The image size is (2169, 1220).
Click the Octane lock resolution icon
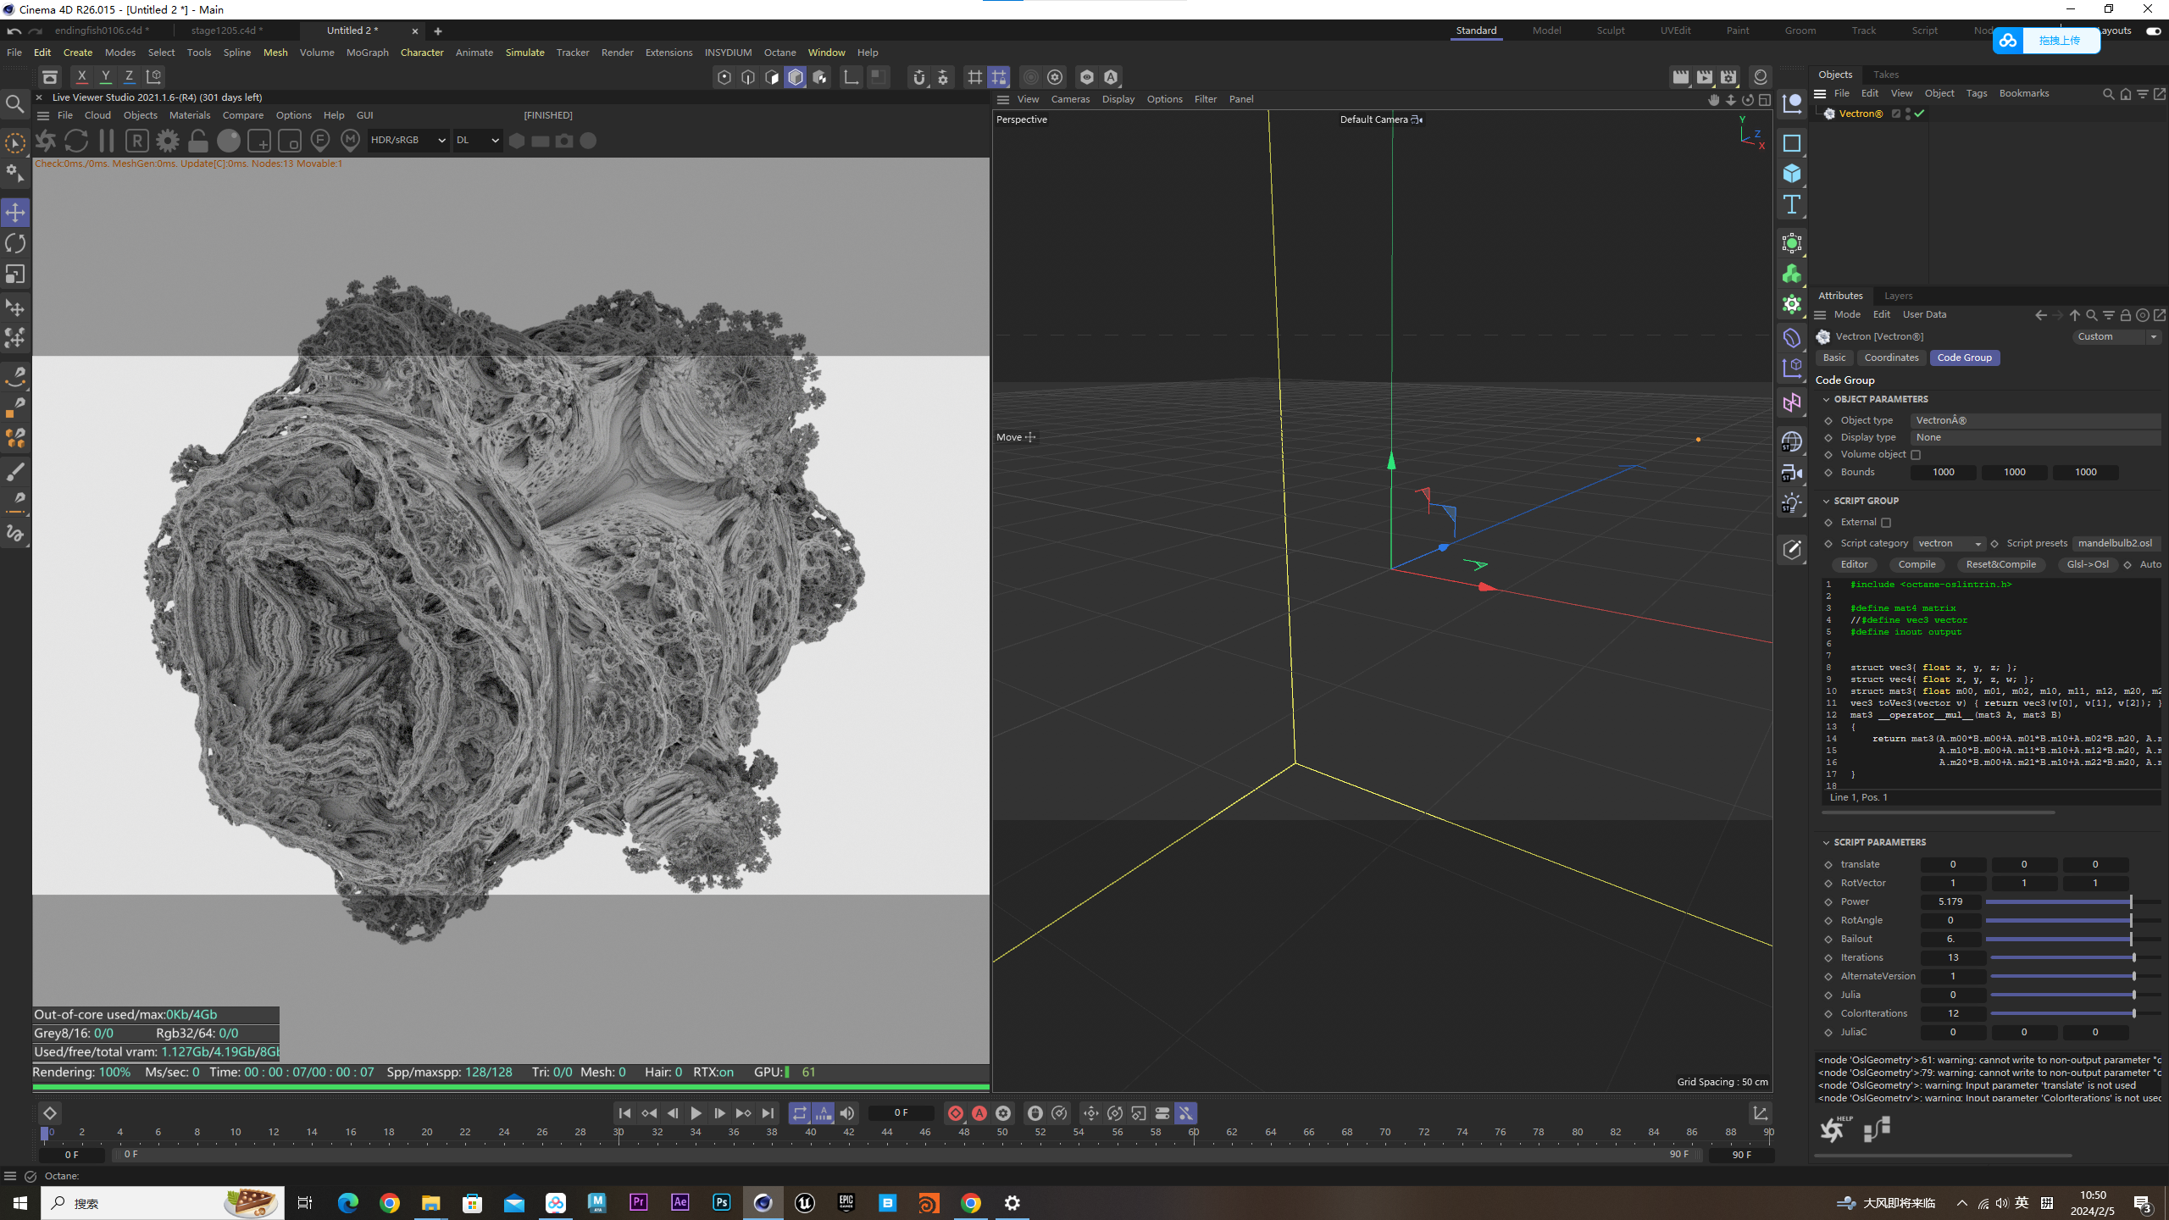198,141
